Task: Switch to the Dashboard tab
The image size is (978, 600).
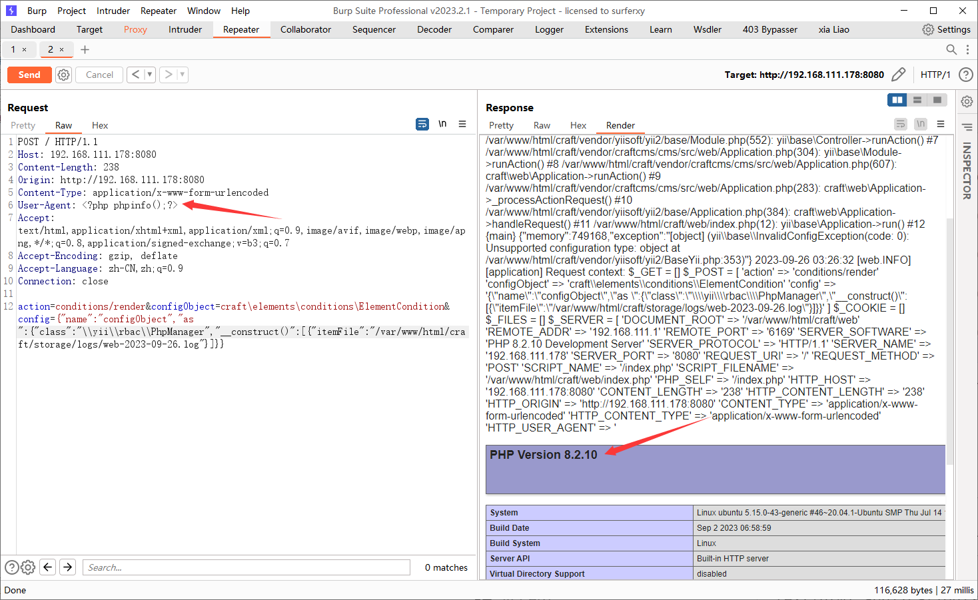Action: [x=33, y=29]
